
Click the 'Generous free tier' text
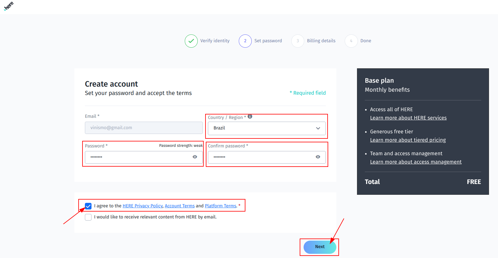(391, 132)
